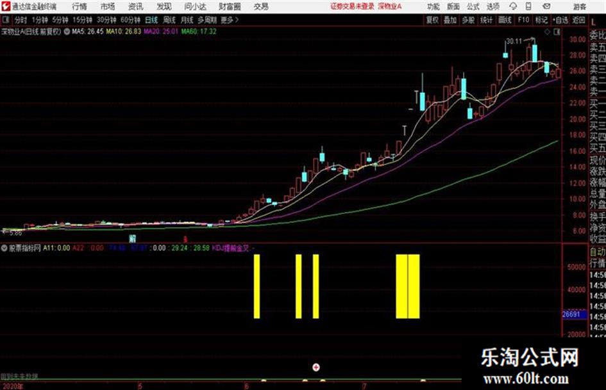Open the 财富圈 menu
This screenshot has width=606, height=390.
coord(230,6)
